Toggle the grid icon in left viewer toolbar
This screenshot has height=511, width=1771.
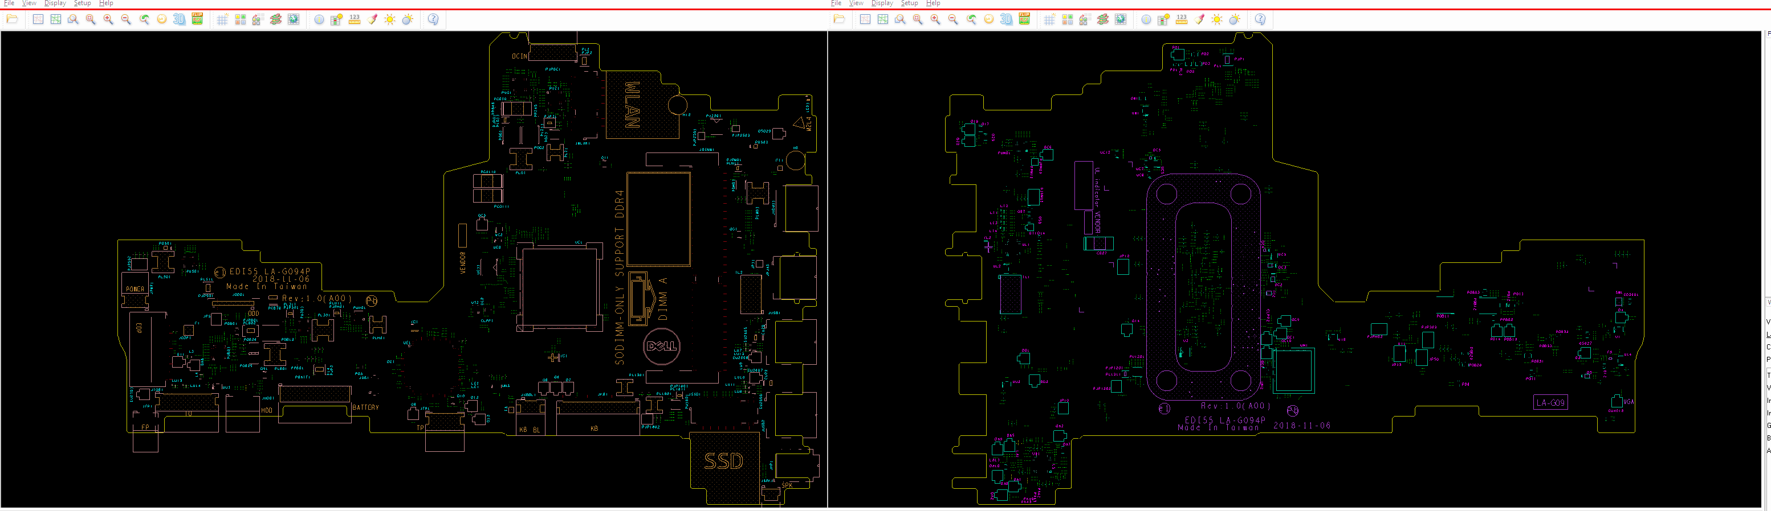pyautogui.click(x=222, y=19)
